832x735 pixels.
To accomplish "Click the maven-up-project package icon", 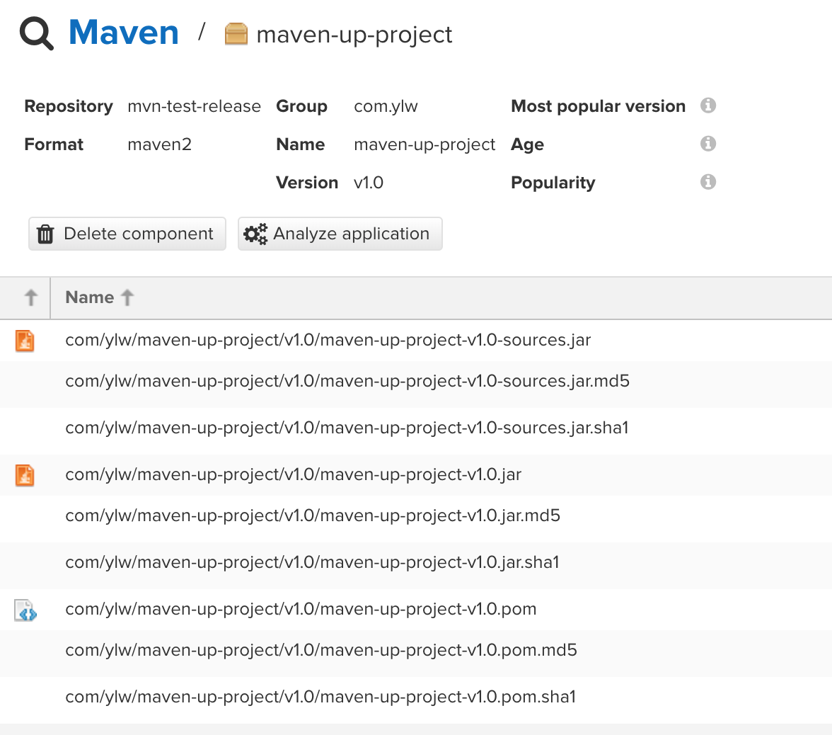I will click(x=236, y=34).
